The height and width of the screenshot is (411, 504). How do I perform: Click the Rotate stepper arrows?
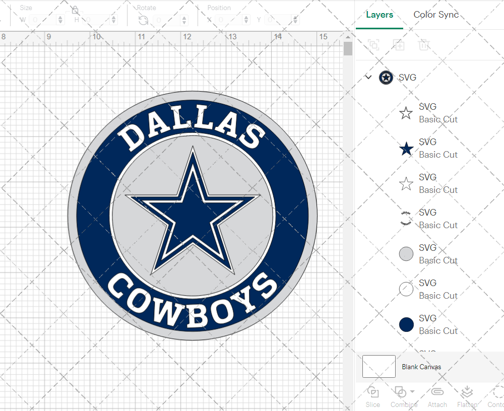184,20
